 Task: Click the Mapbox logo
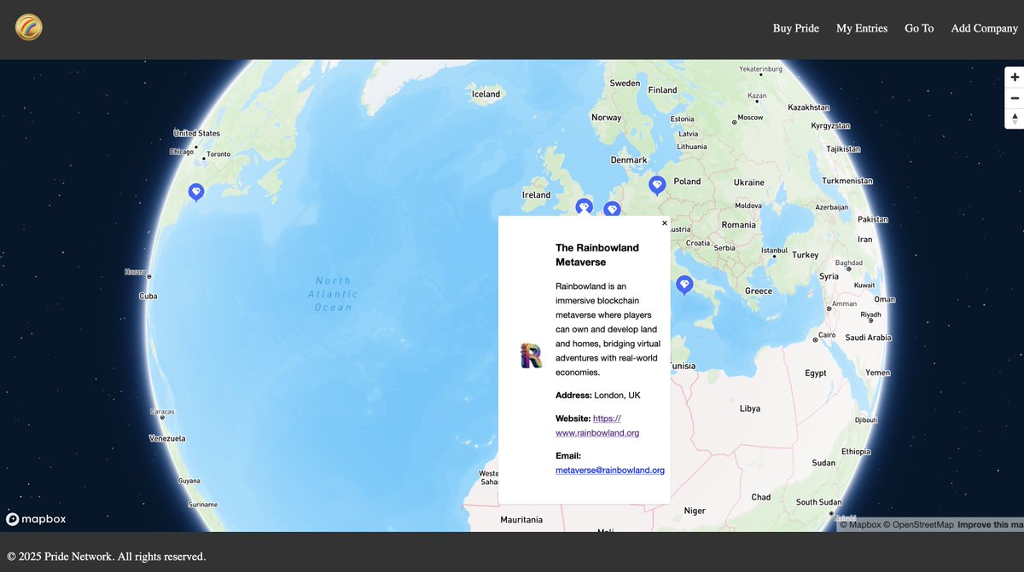click(x=36, y=518)
